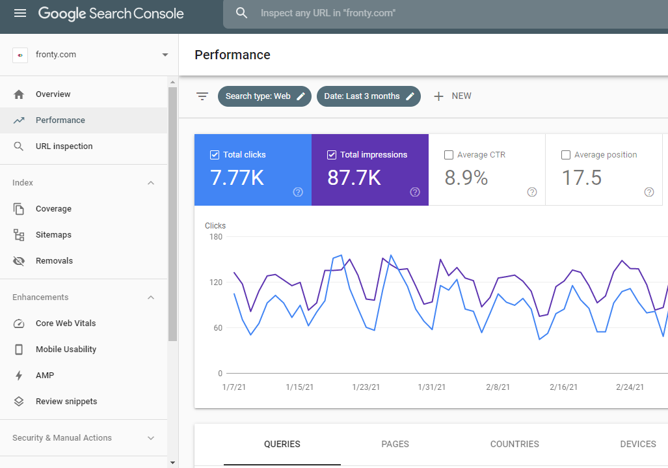This screenshot has height=468, width=668.
Task: Edit Date filter pencil icon
Action: pyautogui.click(x=410, y=96)
